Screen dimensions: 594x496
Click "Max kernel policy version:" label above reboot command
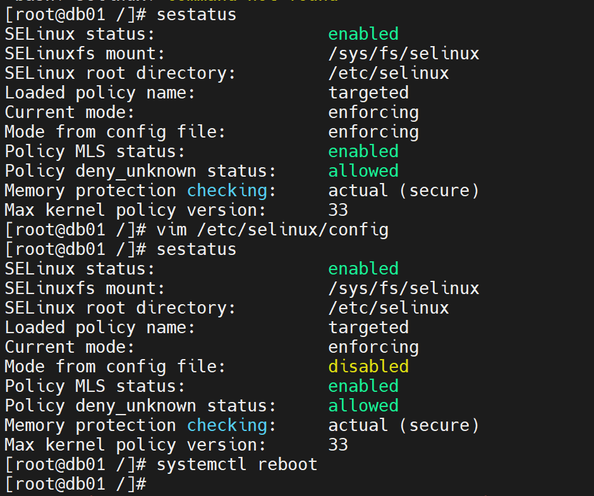(x=135, y=446)
